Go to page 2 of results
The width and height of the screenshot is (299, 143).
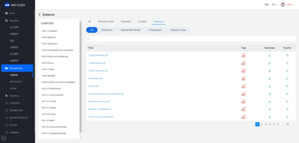[x=261, y=124]
